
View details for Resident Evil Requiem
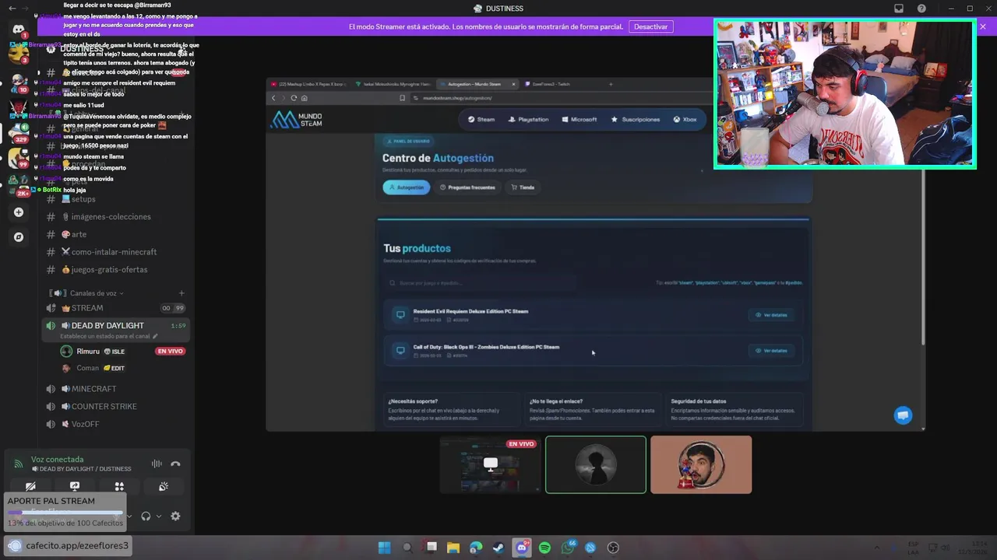coord(771,315)
